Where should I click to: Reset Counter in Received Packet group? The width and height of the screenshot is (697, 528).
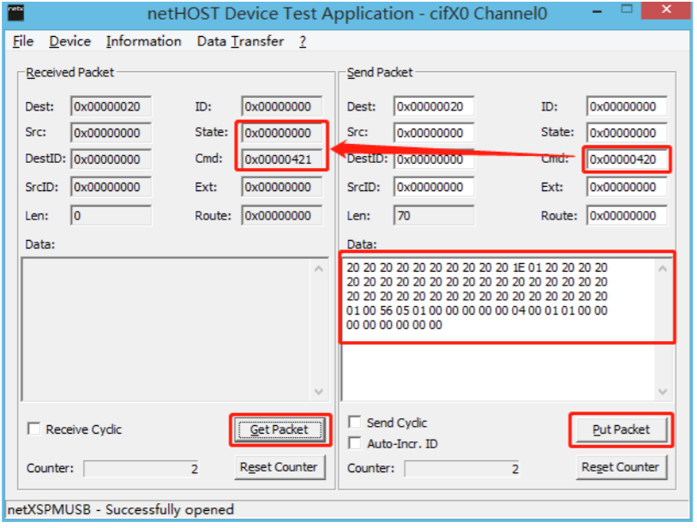click(279, 467)
